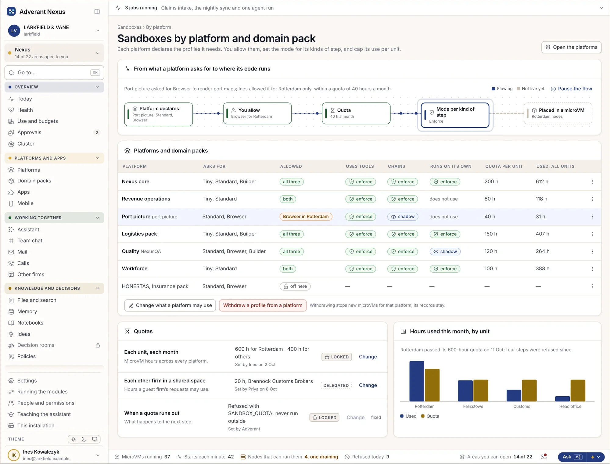Expand the sparkle dropdown next to Ask
This screenshot has width=610, height=464.
coord(596,457)
